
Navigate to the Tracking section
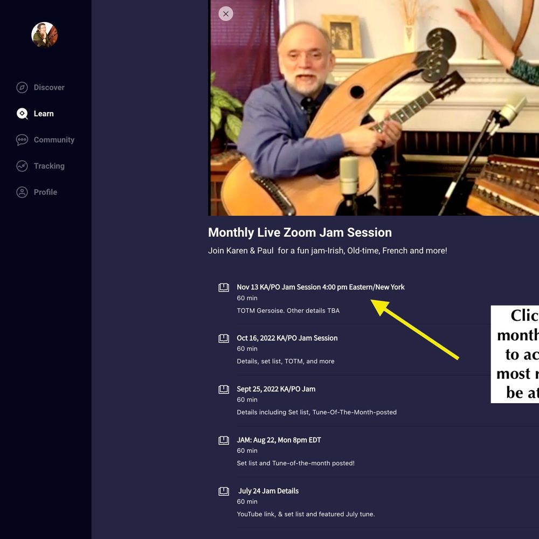49,165
